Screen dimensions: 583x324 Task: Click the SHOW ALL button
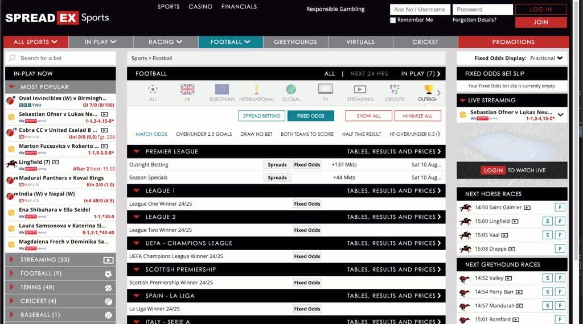(368, 116)
